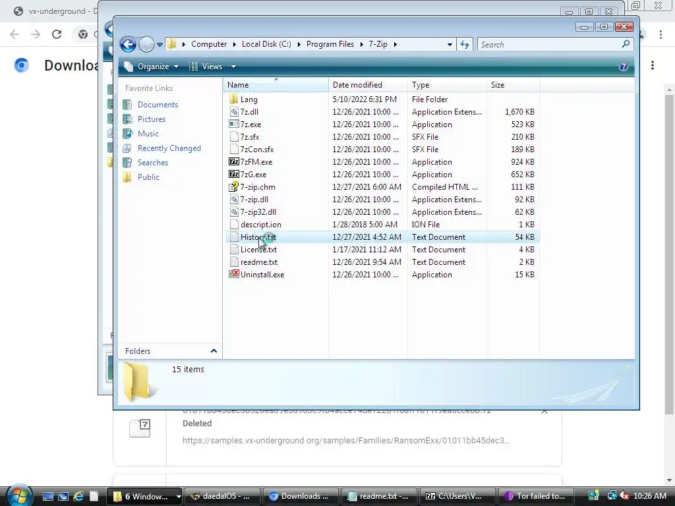Click the Windows Start orb

(19, 495)
